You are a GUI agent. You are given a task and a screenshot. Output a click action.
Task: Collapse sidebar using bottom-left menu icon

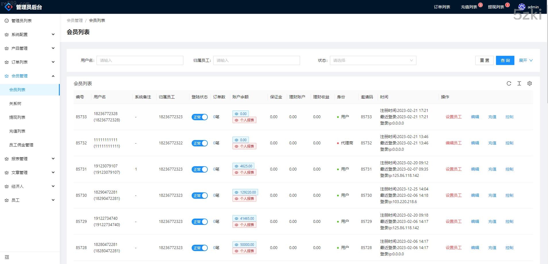[7, 257]
